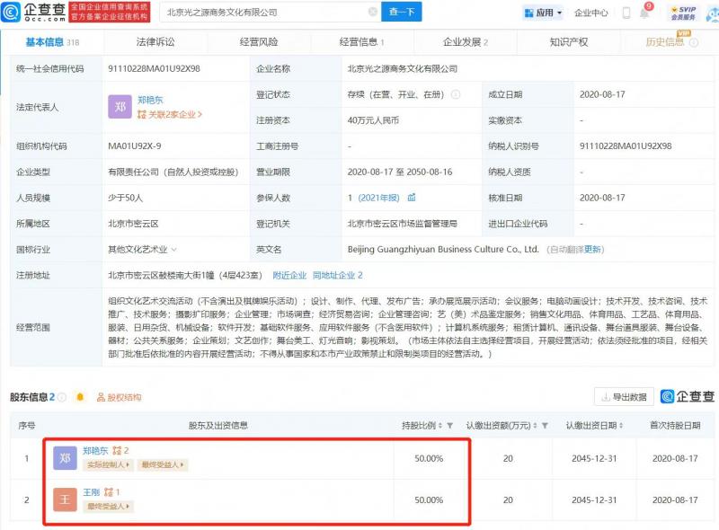This screenshot has width=719, height=530.
Task: Click the 王 avatar in shareholder row 2
Action: 65,499
